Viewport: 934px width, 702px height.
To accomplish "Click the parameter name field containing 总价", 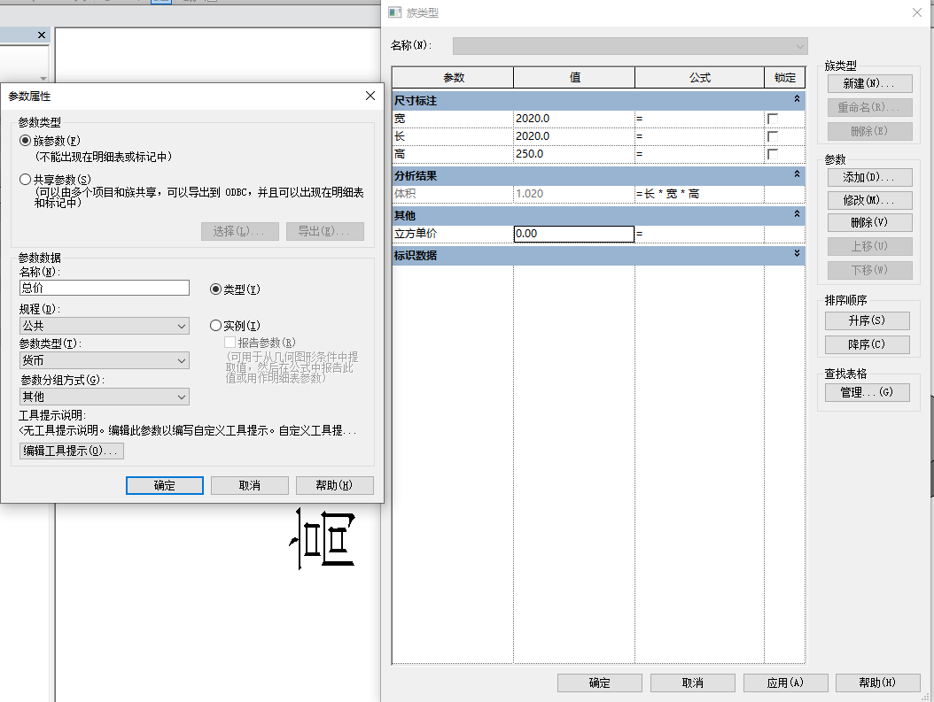I will (x=105, y=288).
